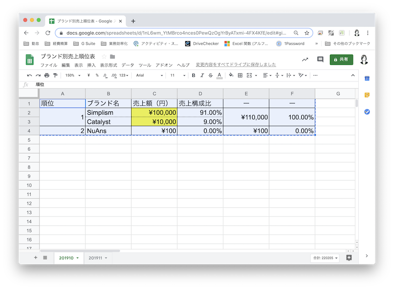
Task: Select the paint format tool
Action: pos(55,75)
